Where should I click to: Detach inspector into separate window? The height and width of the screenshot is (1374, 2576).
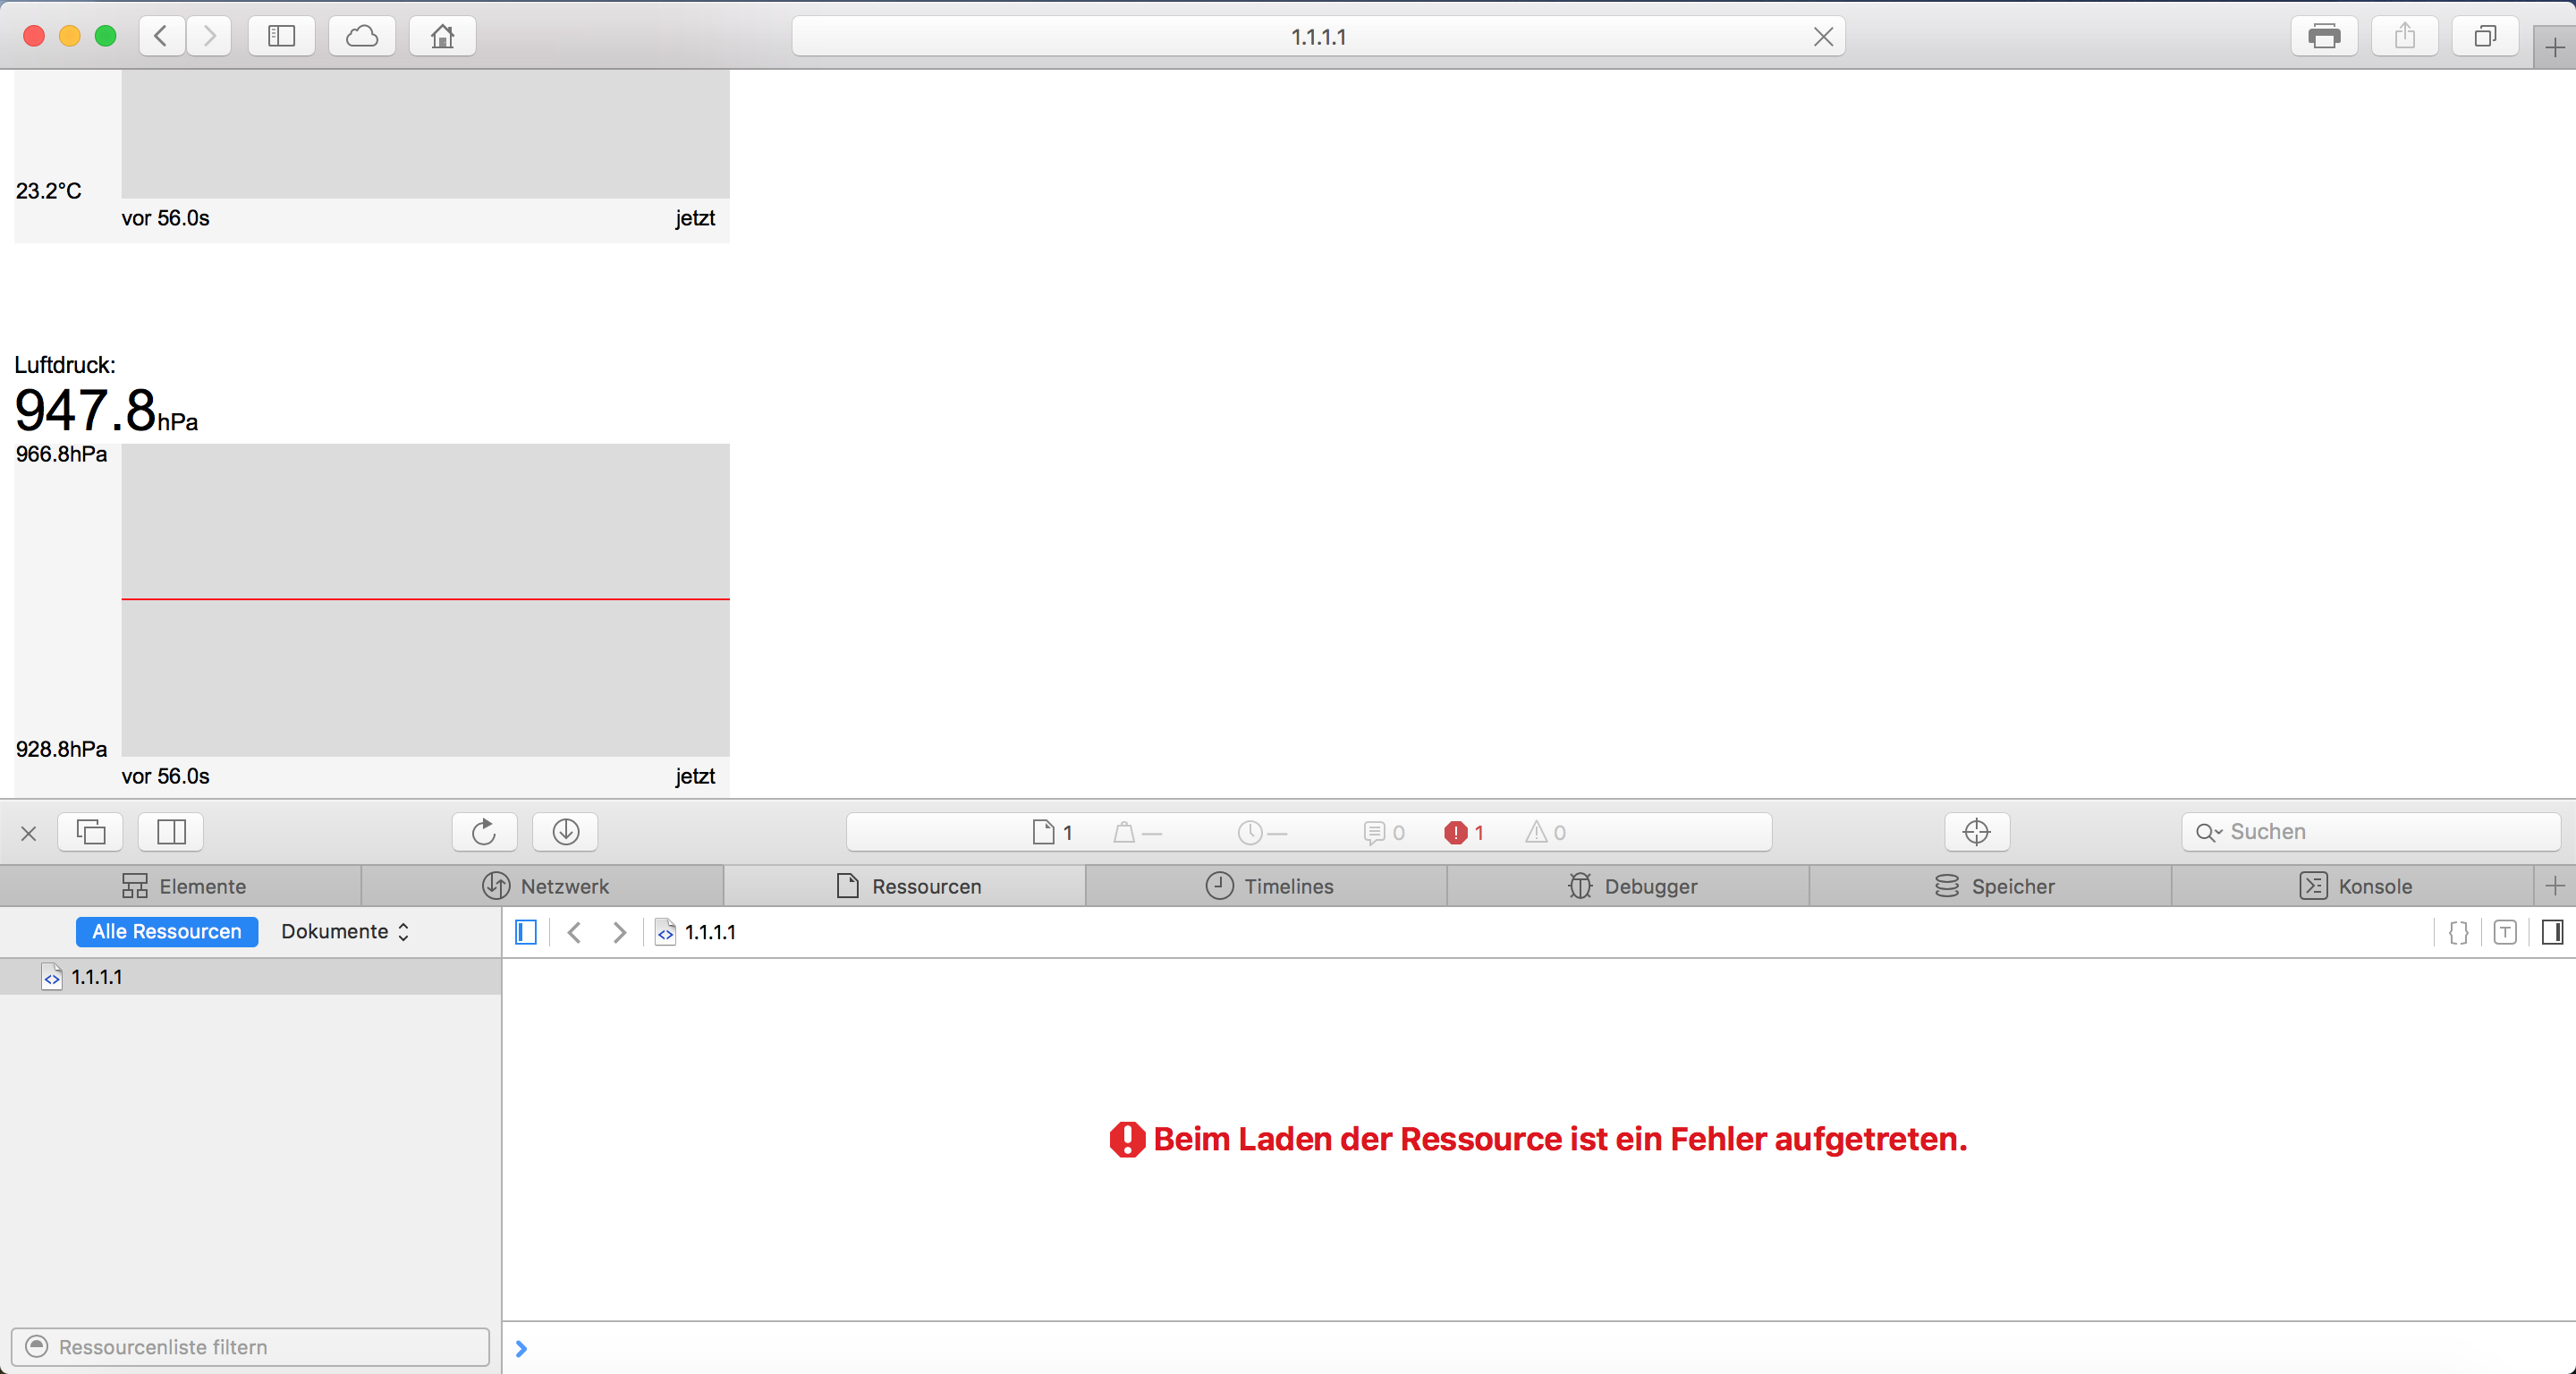90,832
